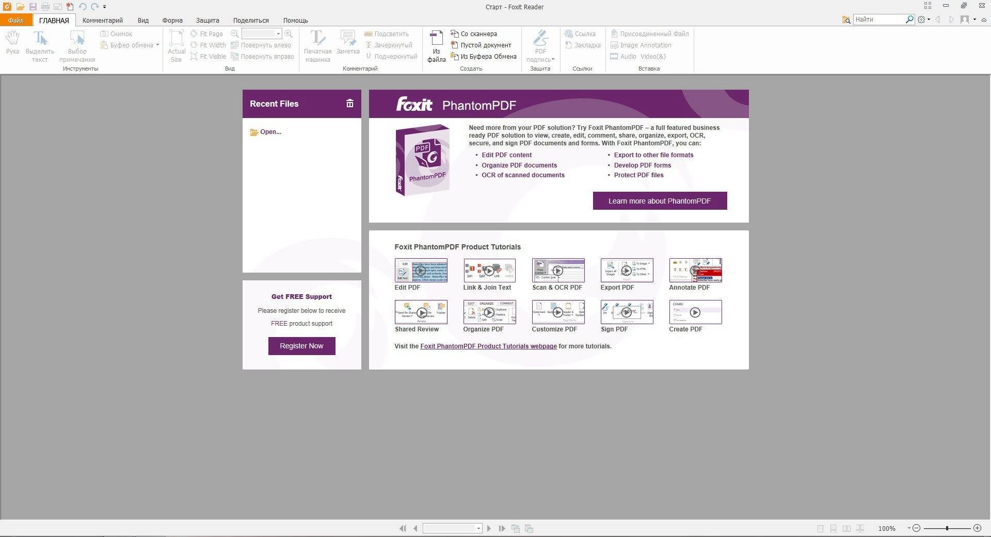Click Fit Visible in the Вид group

[208, 57]
